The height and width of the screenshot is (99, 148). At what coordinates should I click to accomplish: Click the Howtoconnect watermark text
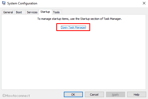coord(16,96)
